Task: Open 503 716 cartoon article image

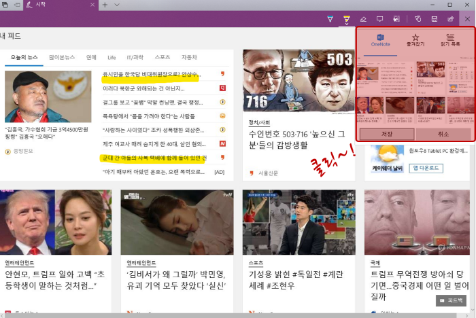Action: [x=299, y=82]
